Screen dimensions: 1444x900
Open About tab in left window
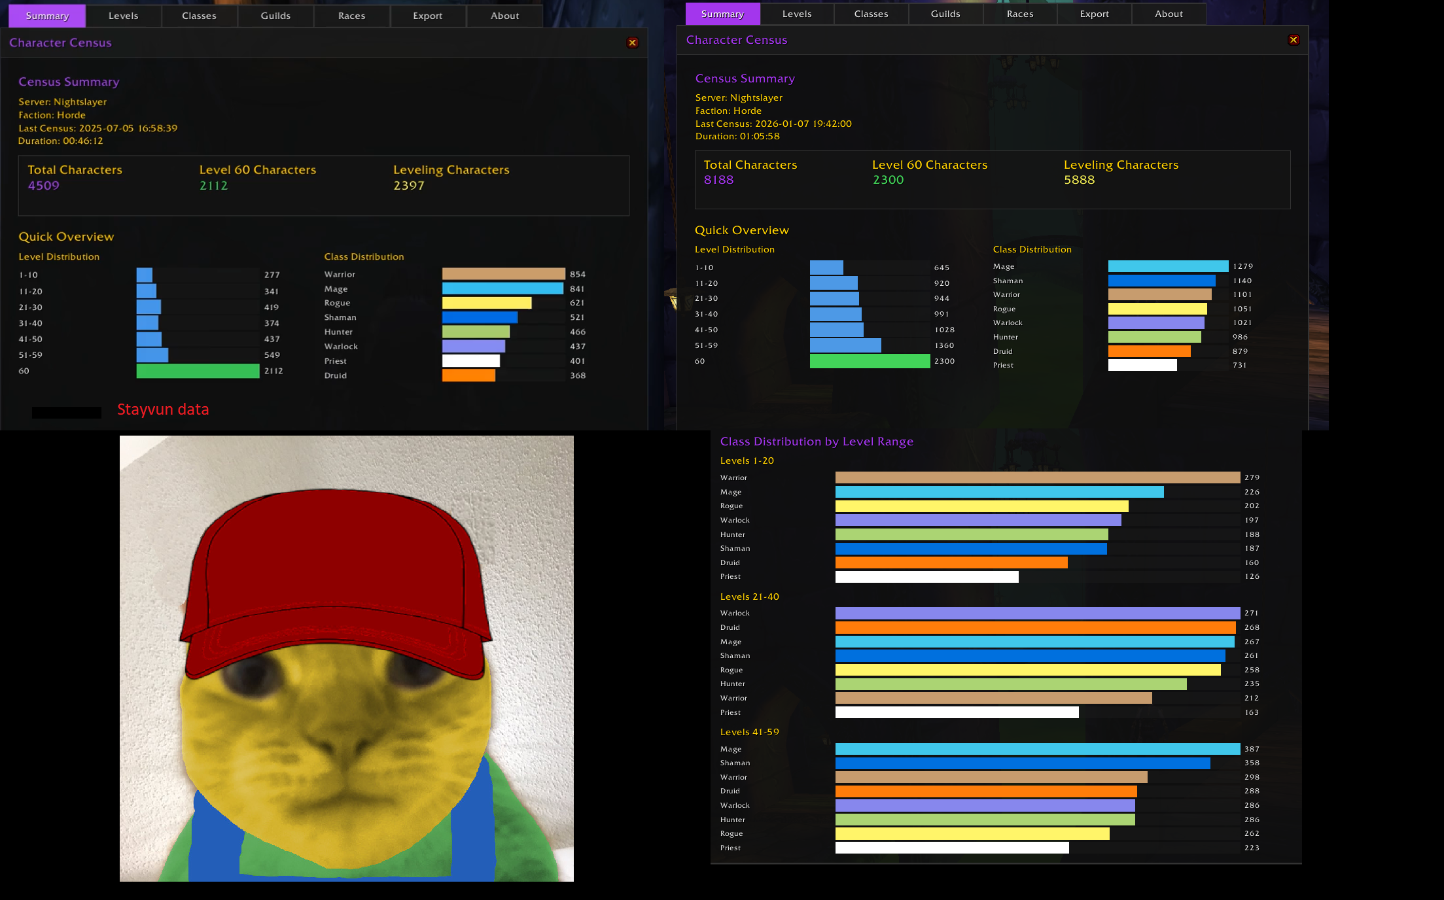(504, 16)
